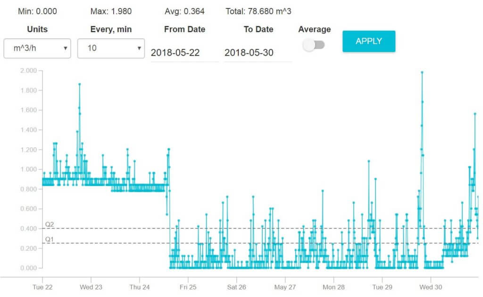Pick the Sat 26 date label
The width and height of the screenshot is (483, 297).
point(236,287)
